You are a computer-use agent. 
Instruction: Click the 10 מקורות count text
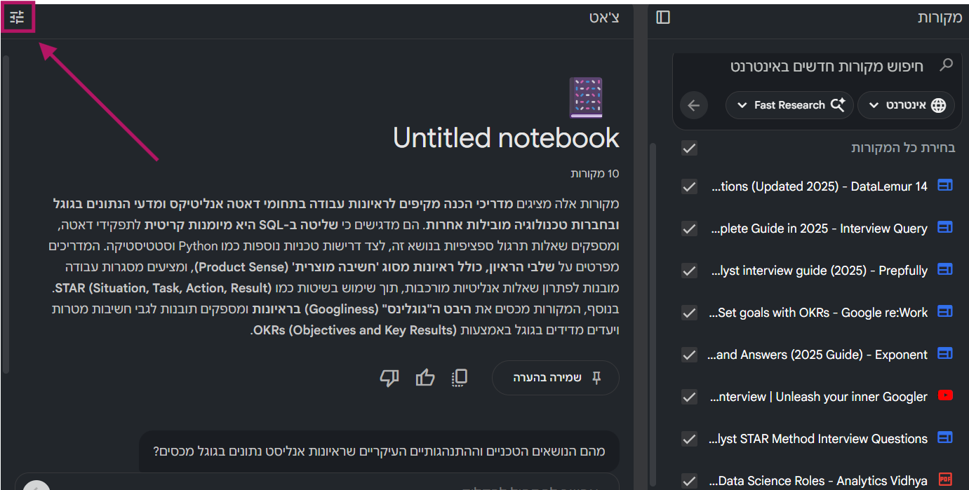tap(595, 174)
